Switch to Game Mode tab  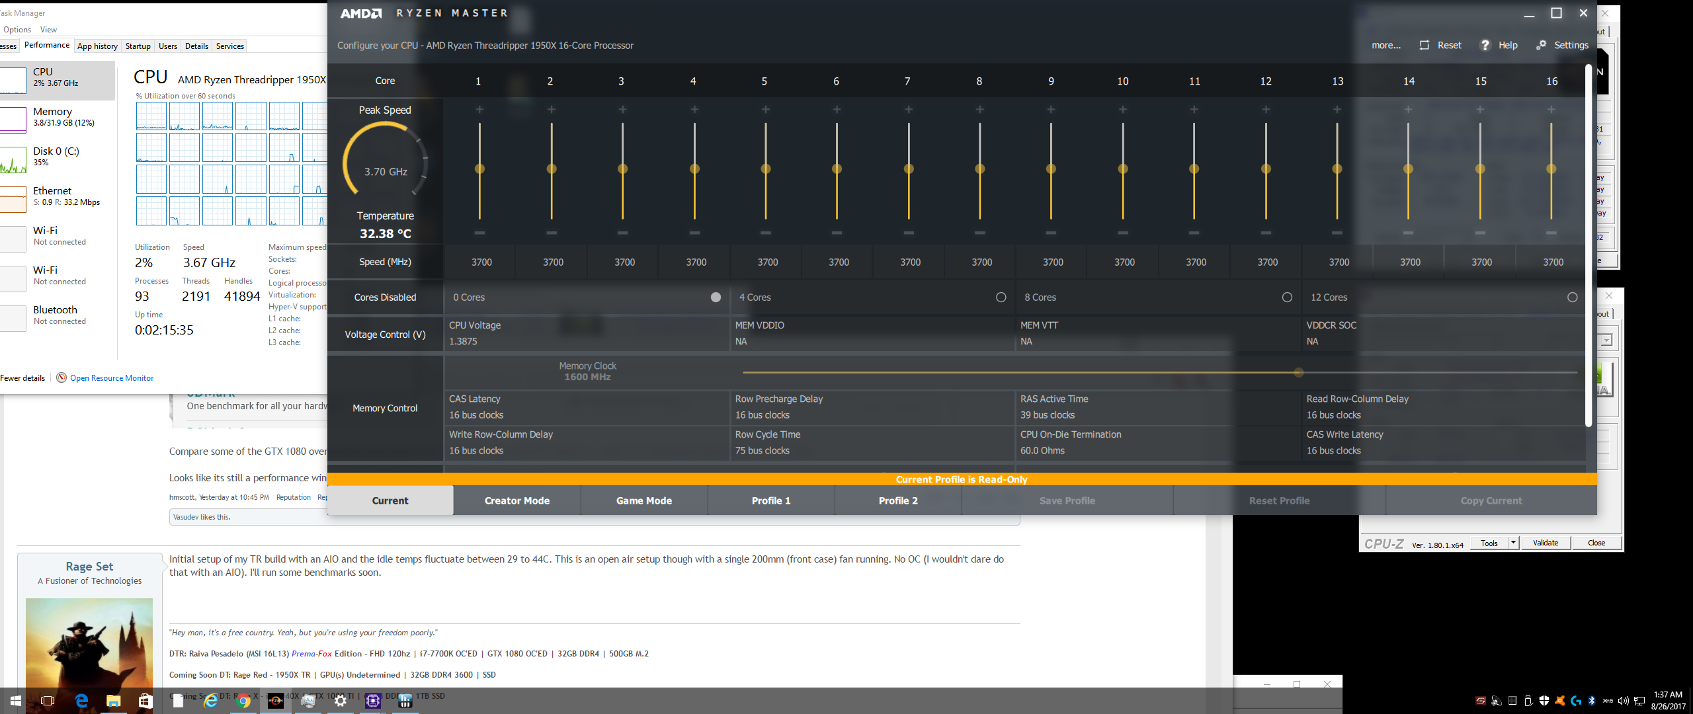point(644,500)
